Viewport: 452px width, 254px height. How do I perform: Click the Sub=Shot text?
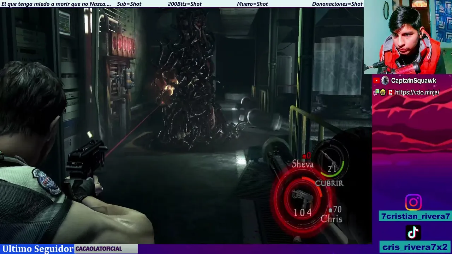pyautogui.click(x=129, y=4)
